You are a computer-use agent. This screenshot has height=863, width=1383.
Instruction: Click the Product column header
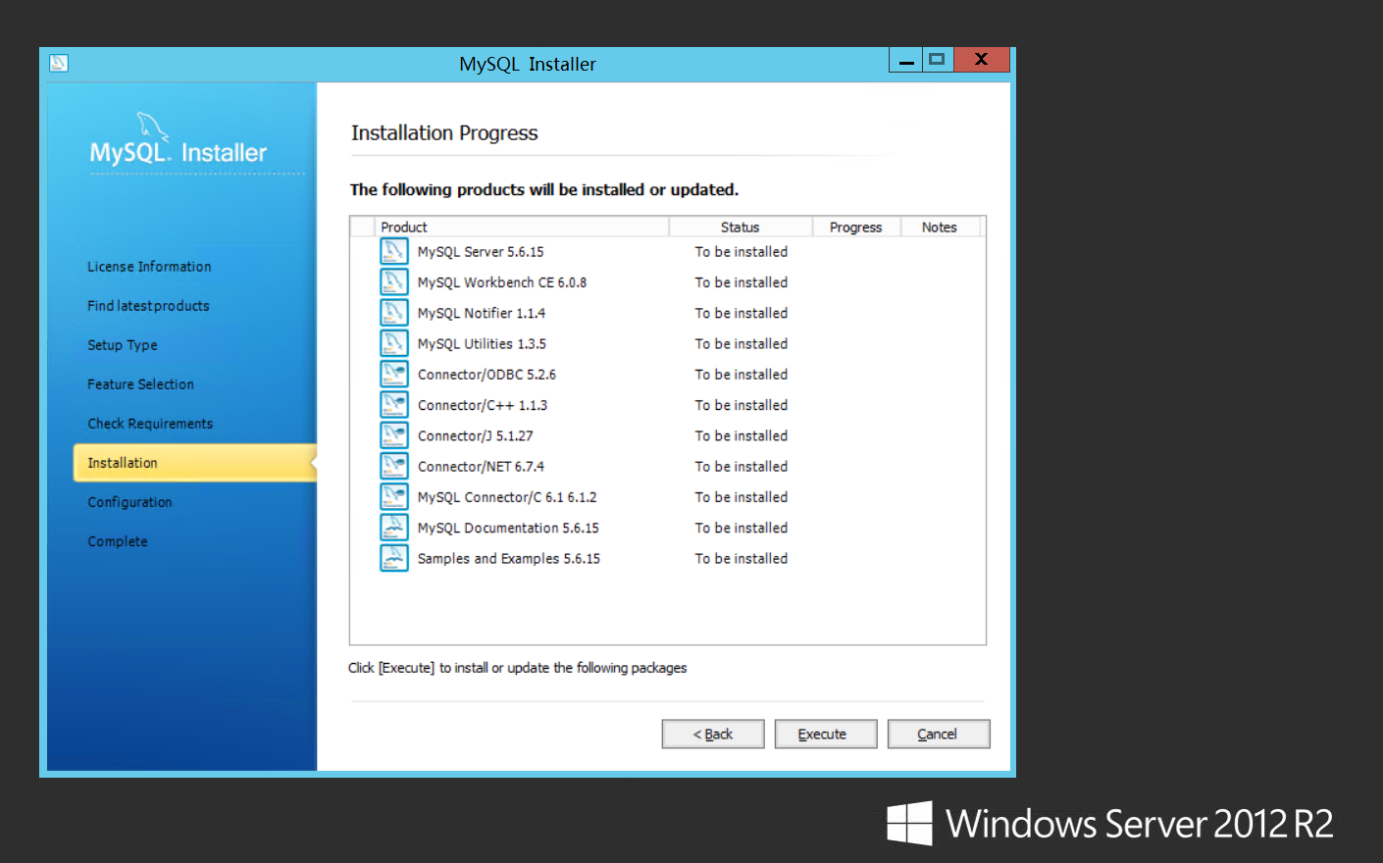pyautogui.click(x=523, y=227)
